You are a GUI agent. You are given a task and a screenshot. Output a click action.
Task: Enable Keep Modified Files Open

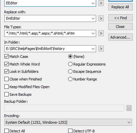pyautogui.click(x=6, y=87)
